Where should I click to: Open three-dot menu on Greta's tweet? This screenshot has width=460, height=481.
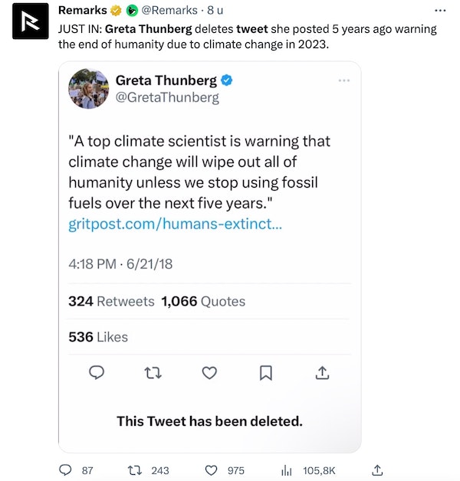click(x=343, y=80)
